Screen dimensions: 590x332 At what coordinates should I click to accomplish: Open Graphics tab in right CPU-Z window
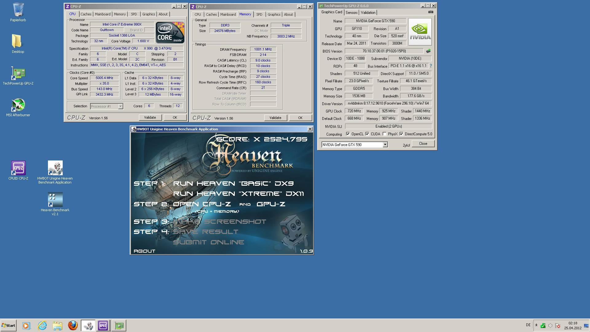click(274, 14)
